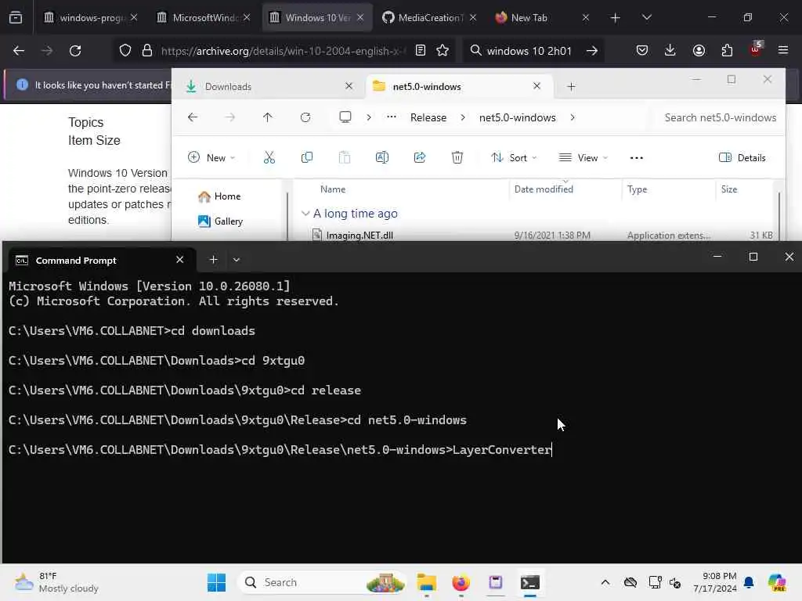Screen dimensions: 802x601
Task: Click Share icon in Explorer toolbar
Action: pyautogui.click(x=420, y=157)
